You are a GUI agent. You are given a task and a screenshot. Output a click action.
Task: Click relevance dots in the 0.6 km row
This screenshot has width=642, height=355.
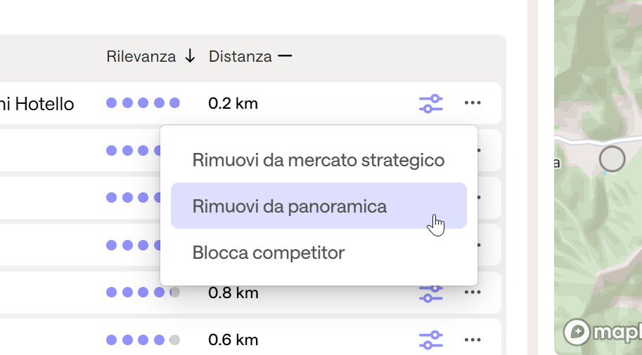coord(143,340)
